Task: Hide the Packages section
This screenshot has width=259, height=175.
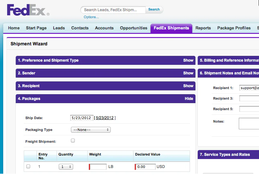Action: pos(189,99)
